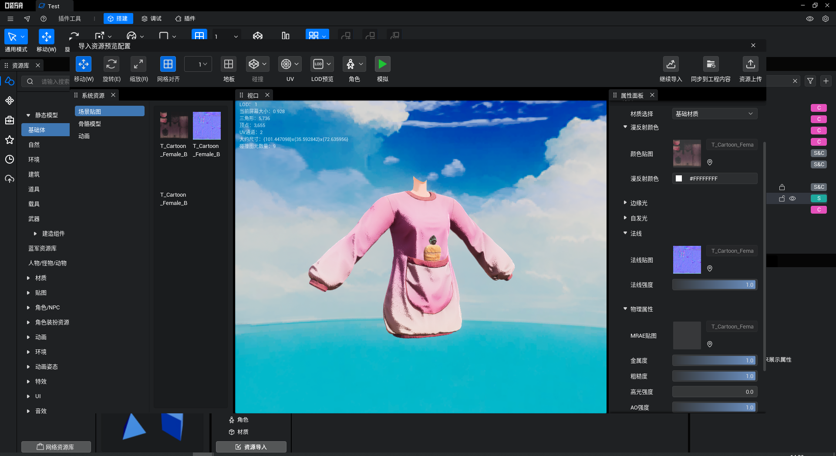The image size is (836, 456).
Task: Locate the normal map texture pin icon
Action: tap(710, 268)
